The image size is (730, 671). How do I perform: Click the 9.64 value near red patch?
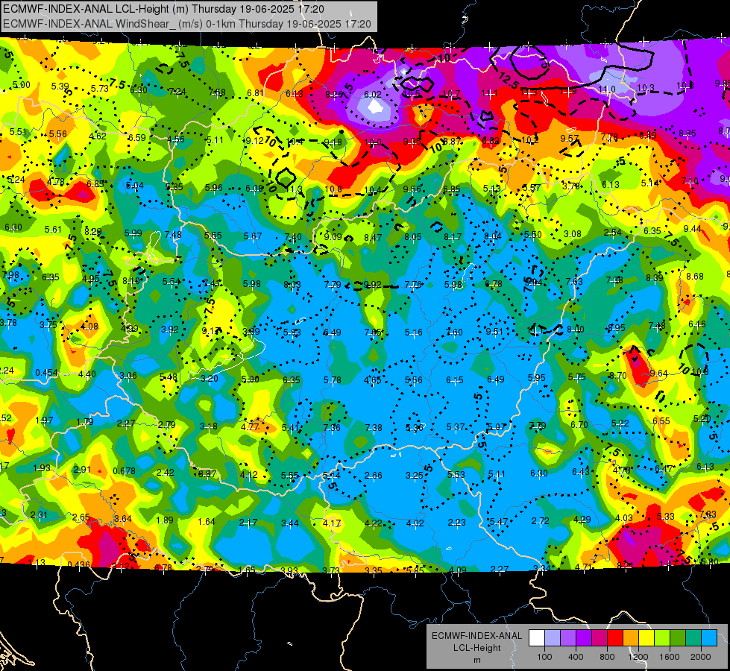659,374
